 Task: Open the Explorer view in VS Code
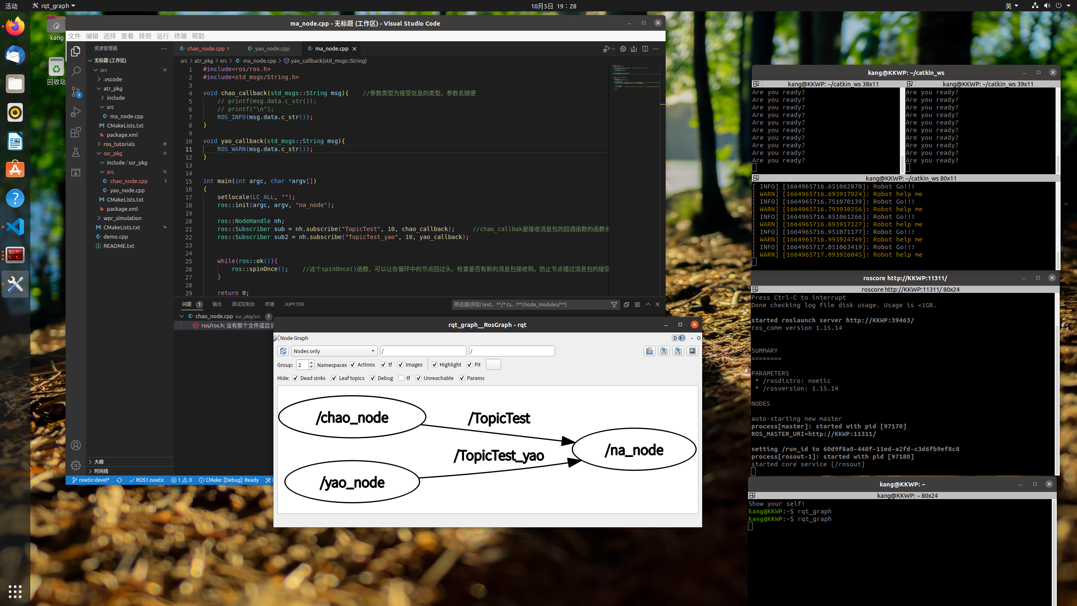pyautogui.click(x=76, y=51)
